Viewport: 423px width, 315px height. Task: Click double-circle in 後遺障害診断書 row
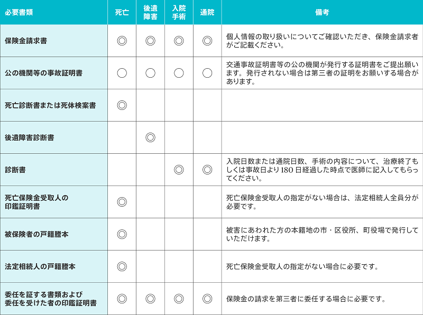[x=150, y=137]
